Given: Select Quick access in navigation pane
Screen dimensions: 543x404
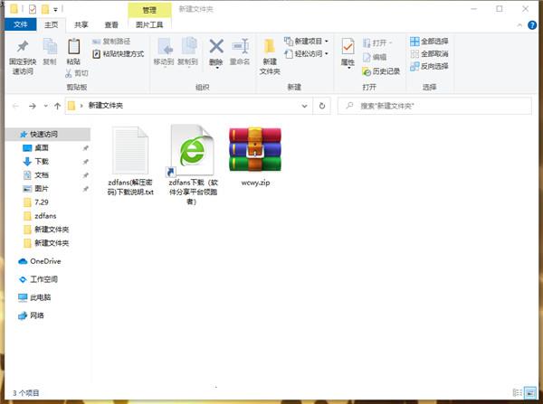Looking at the screenshot, I should click(48, 134).
